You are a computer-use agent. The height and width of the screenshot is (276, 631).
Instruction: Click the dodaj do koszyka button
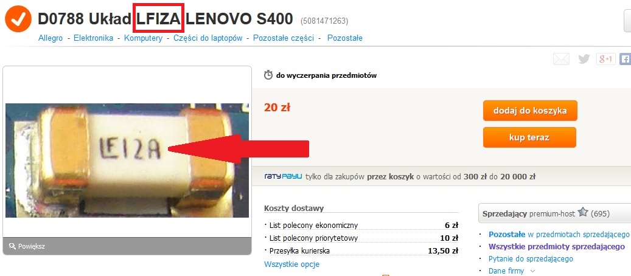(x=530, y=111)
